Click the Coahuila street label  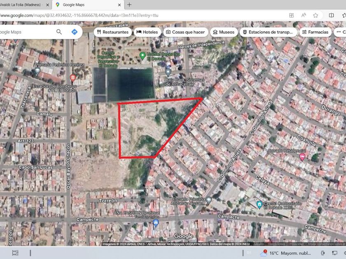tap(306, 140)
